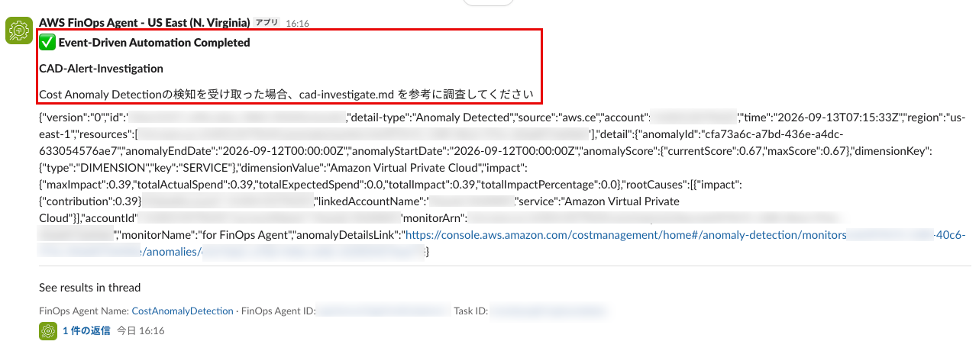Click the FinOps Agent ID label
The image size is (979, 351).
[x=276, y=311]
